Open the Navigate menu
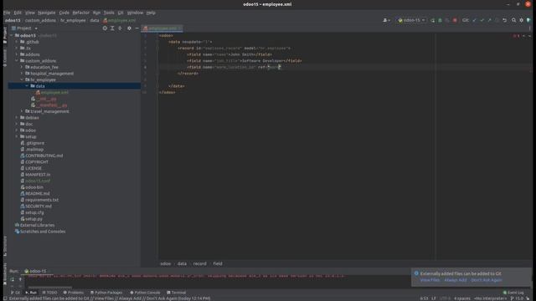The height and width of the screenshot is (301, 536). (47, 13)
